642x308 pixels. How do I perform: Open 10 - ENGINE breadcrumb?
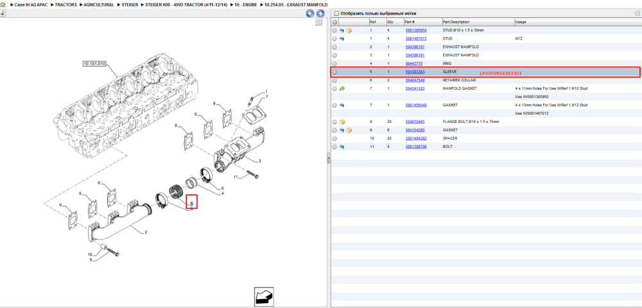[x=246, y=4]
